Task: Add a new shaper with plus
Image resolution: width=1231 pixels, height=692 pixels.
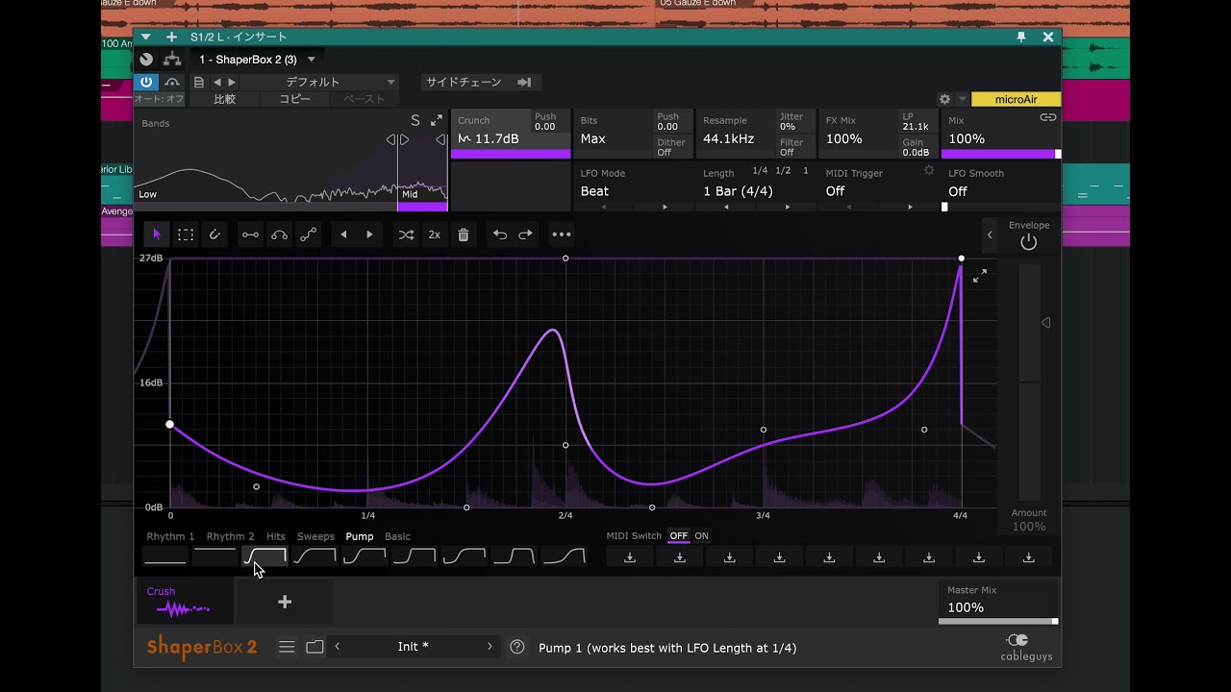Action: click(285, 602)
